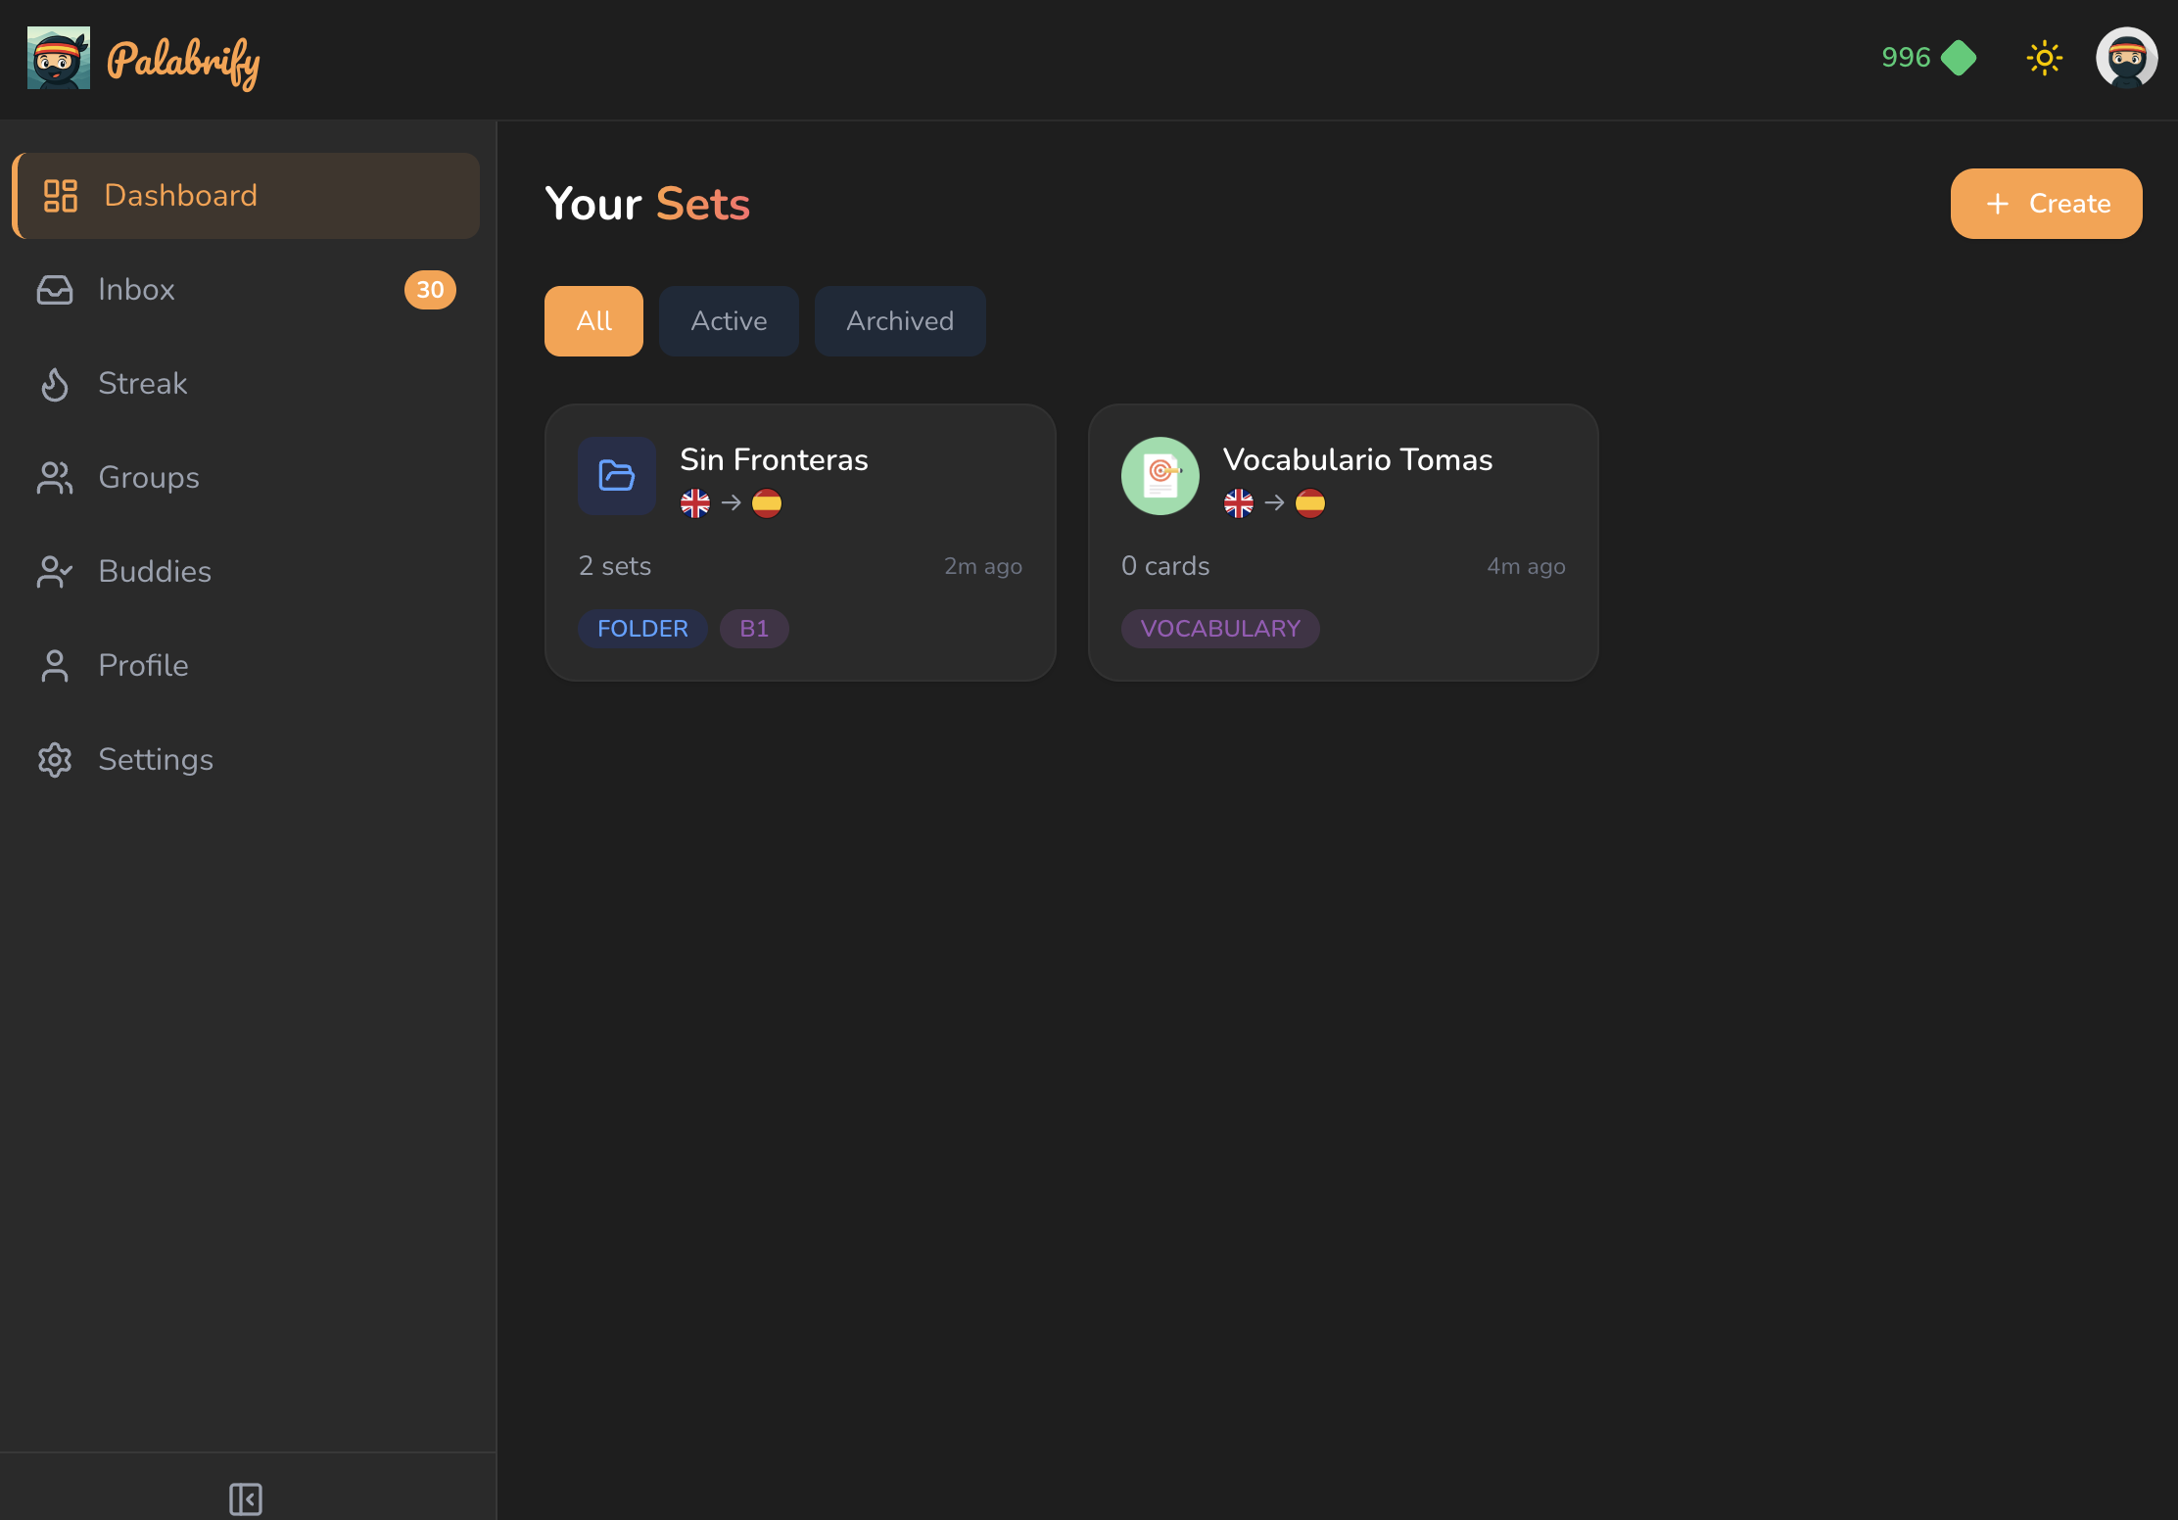The image size is (2178, 1520).
Task: Click Spain flag on Vocabulario Tomas card
Action: 1310,503
